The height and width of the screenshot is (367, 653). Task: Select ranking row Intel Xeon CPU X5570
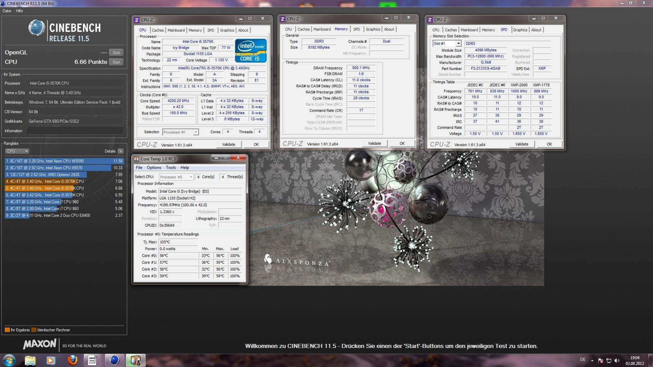click(x=64, y=168)
